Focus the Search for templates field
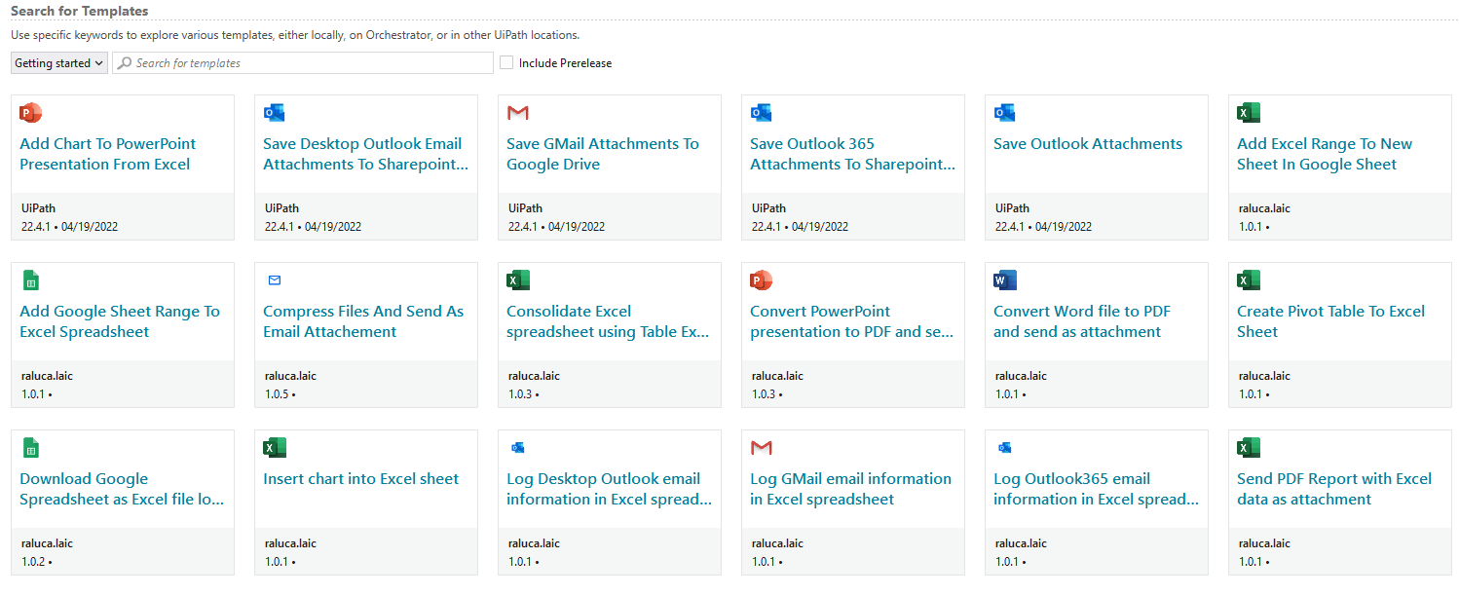 pos(303,63)
